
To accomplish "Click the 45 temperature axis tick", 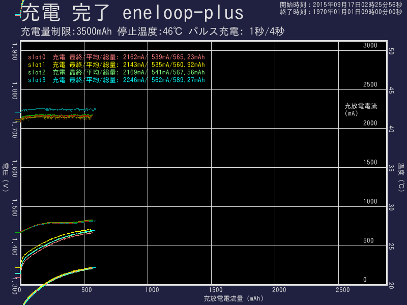I will click(x=391, y=90).
